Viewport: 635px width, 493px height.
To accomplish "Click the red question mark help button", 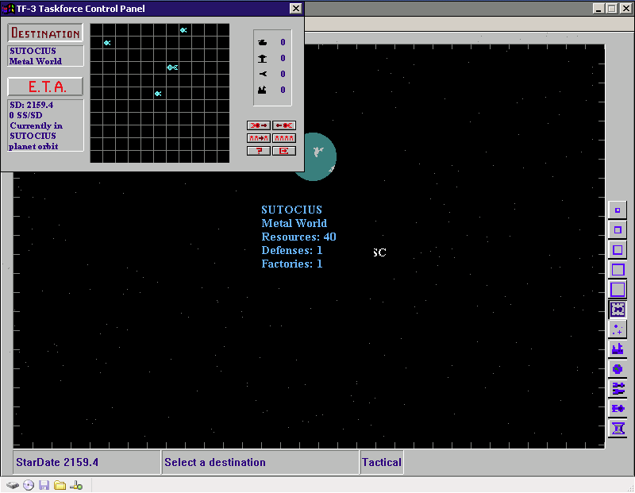I will pos(259,151).
